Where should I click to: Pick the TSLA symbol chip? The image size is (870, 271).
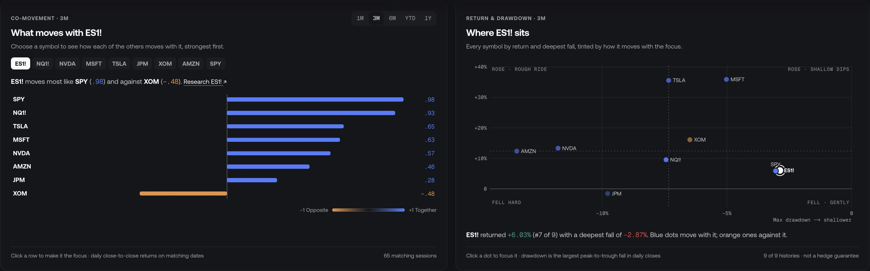pos(119,63)
